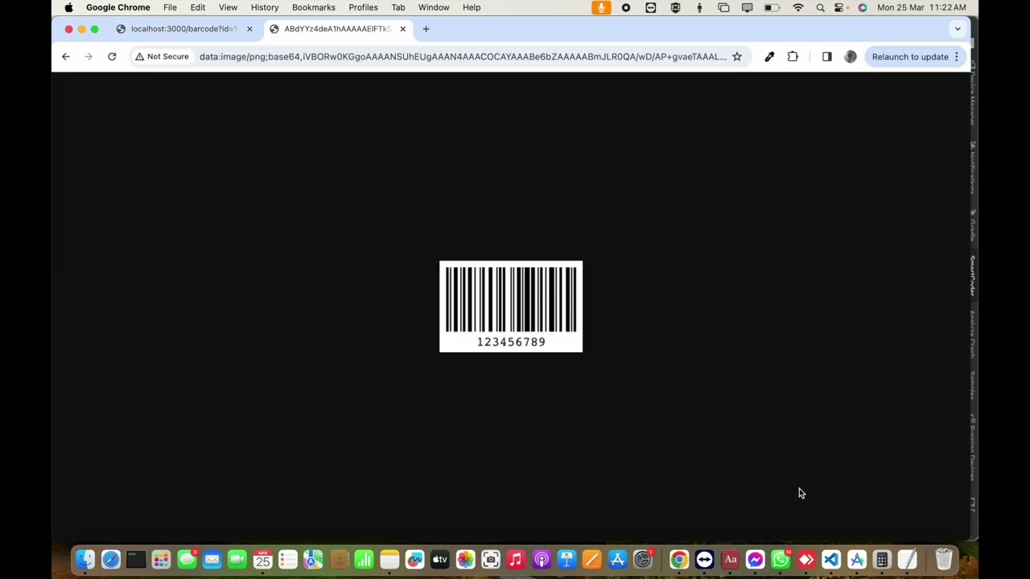
Task: Switch to the localhost:3000/barcode tab
Action: point(183,29)
